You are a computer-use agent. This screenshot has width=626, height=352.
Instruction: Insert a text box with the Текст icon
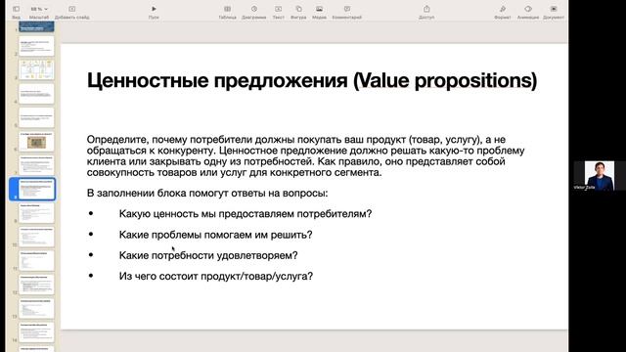(x=278, y=9)
